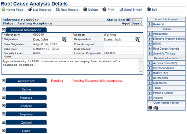Click the Notes scrollbar down arrow
The image size is (187, 134).
141,71
